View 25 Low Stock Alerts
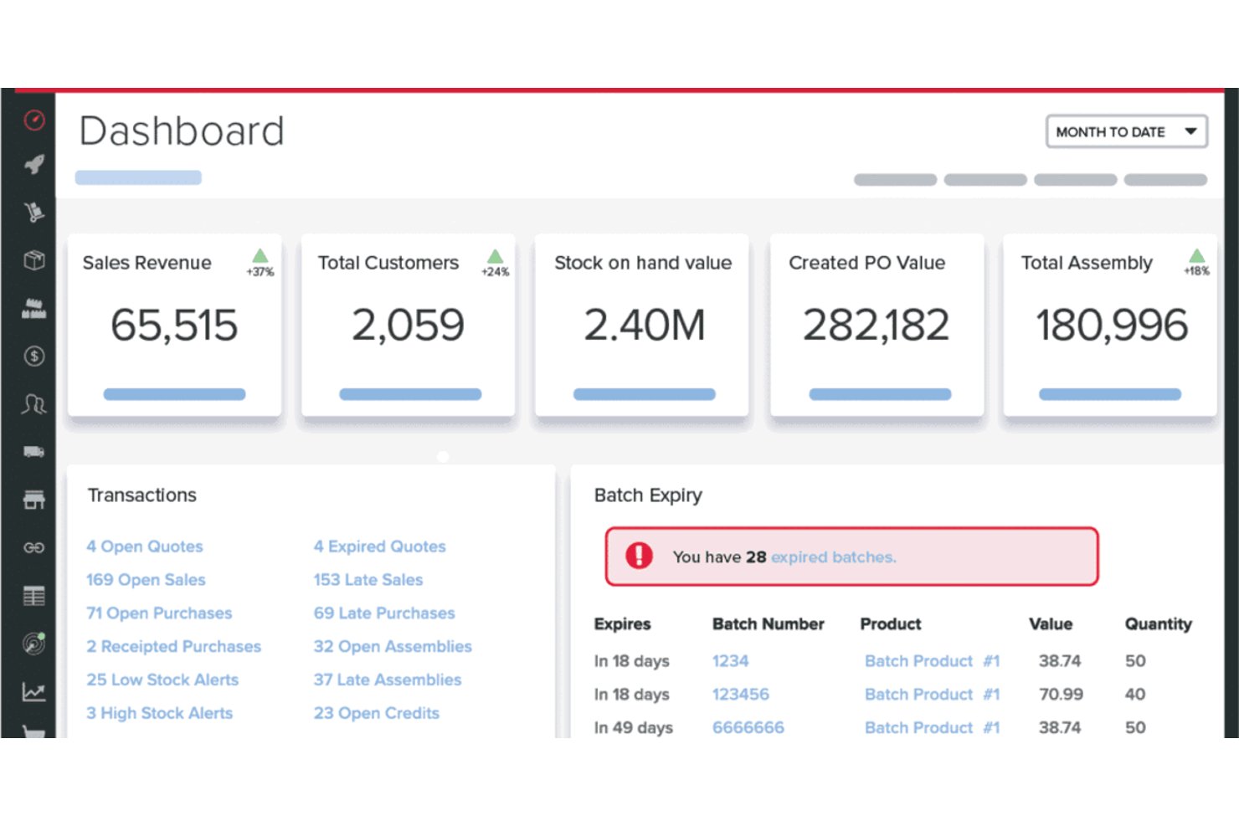Image resolution: width=1239 pixels, height=826 pixels. [162, 680]
